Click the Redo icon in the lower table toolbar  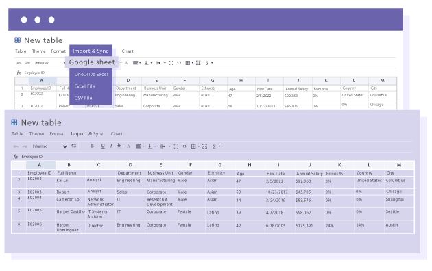coord(25,146)
